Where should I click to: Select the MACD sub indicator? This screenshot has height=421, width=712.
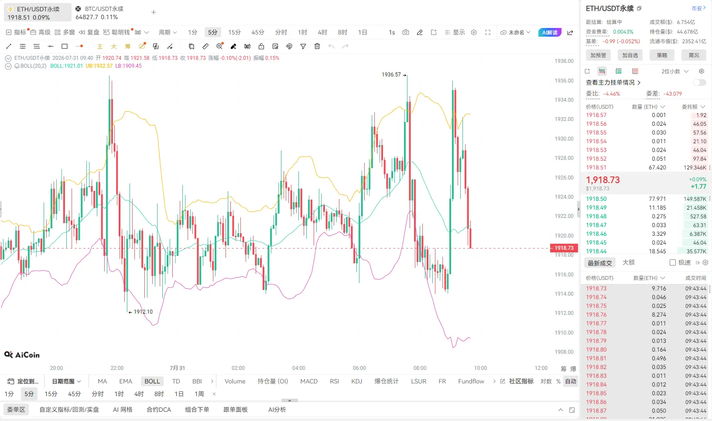(x=309, y=381)
